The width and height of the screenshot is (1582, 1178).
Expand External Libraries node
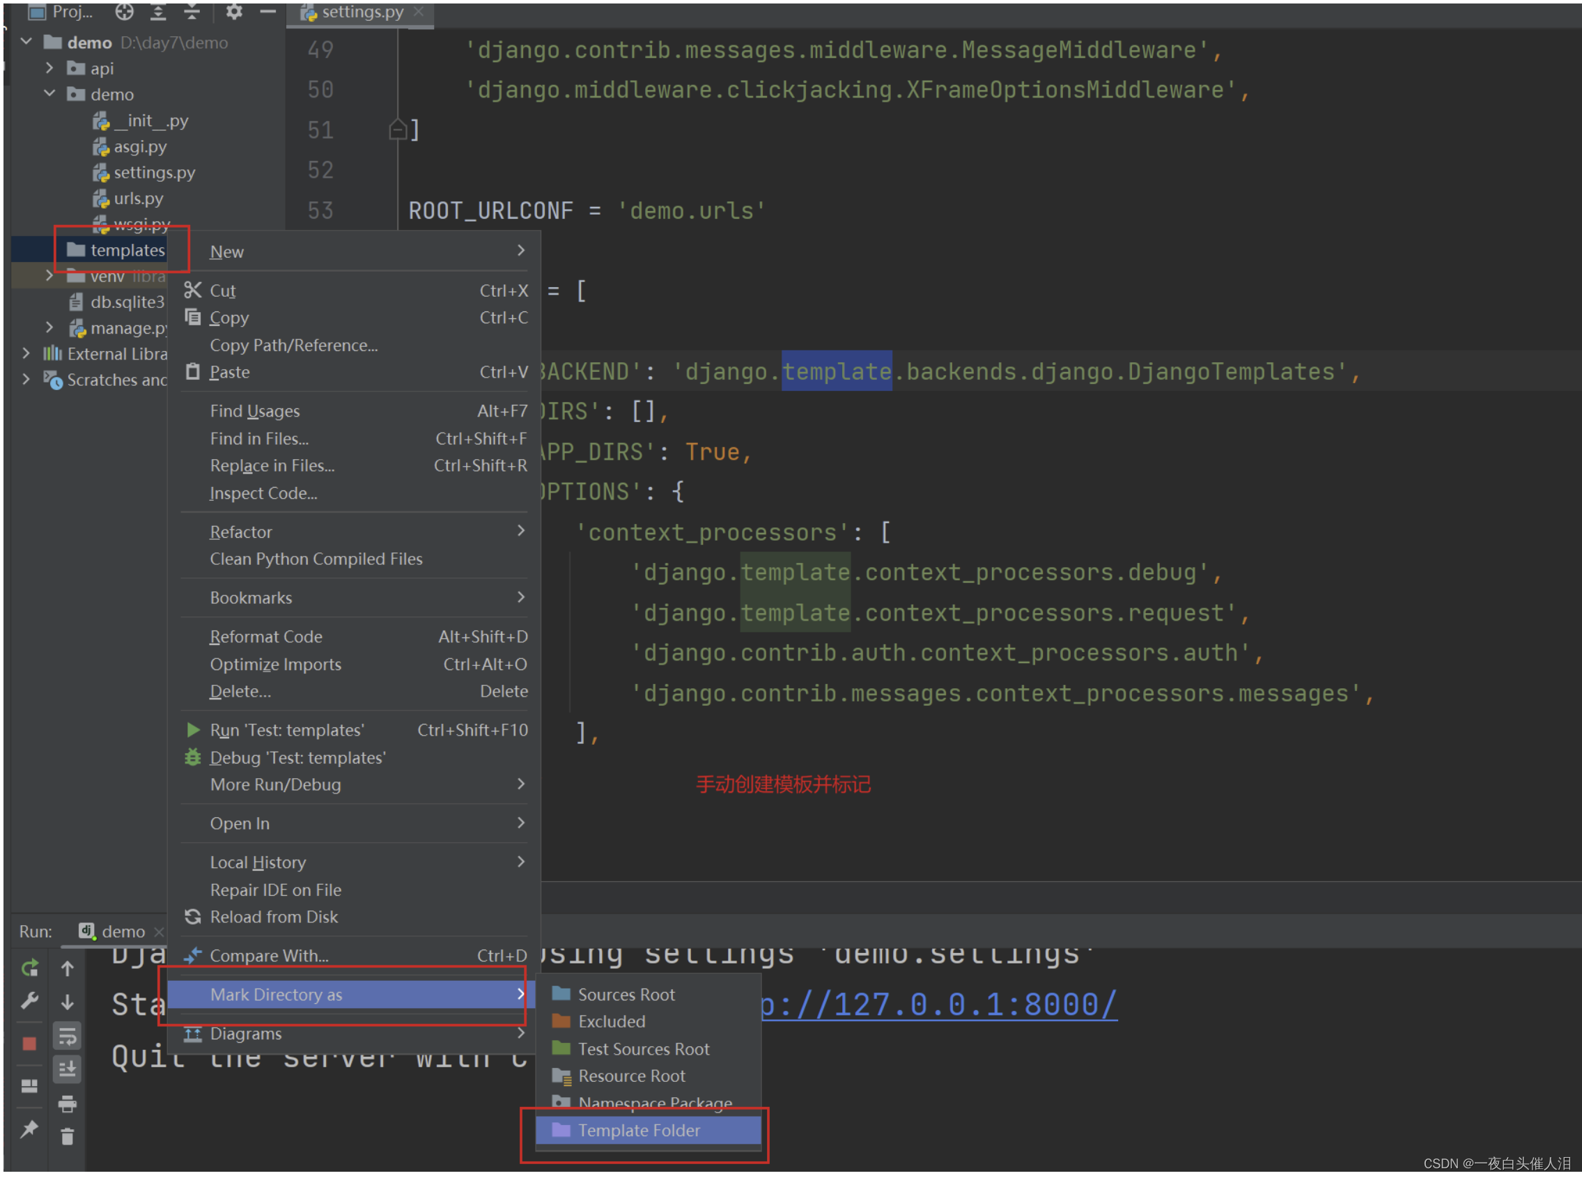click(26, 353)
